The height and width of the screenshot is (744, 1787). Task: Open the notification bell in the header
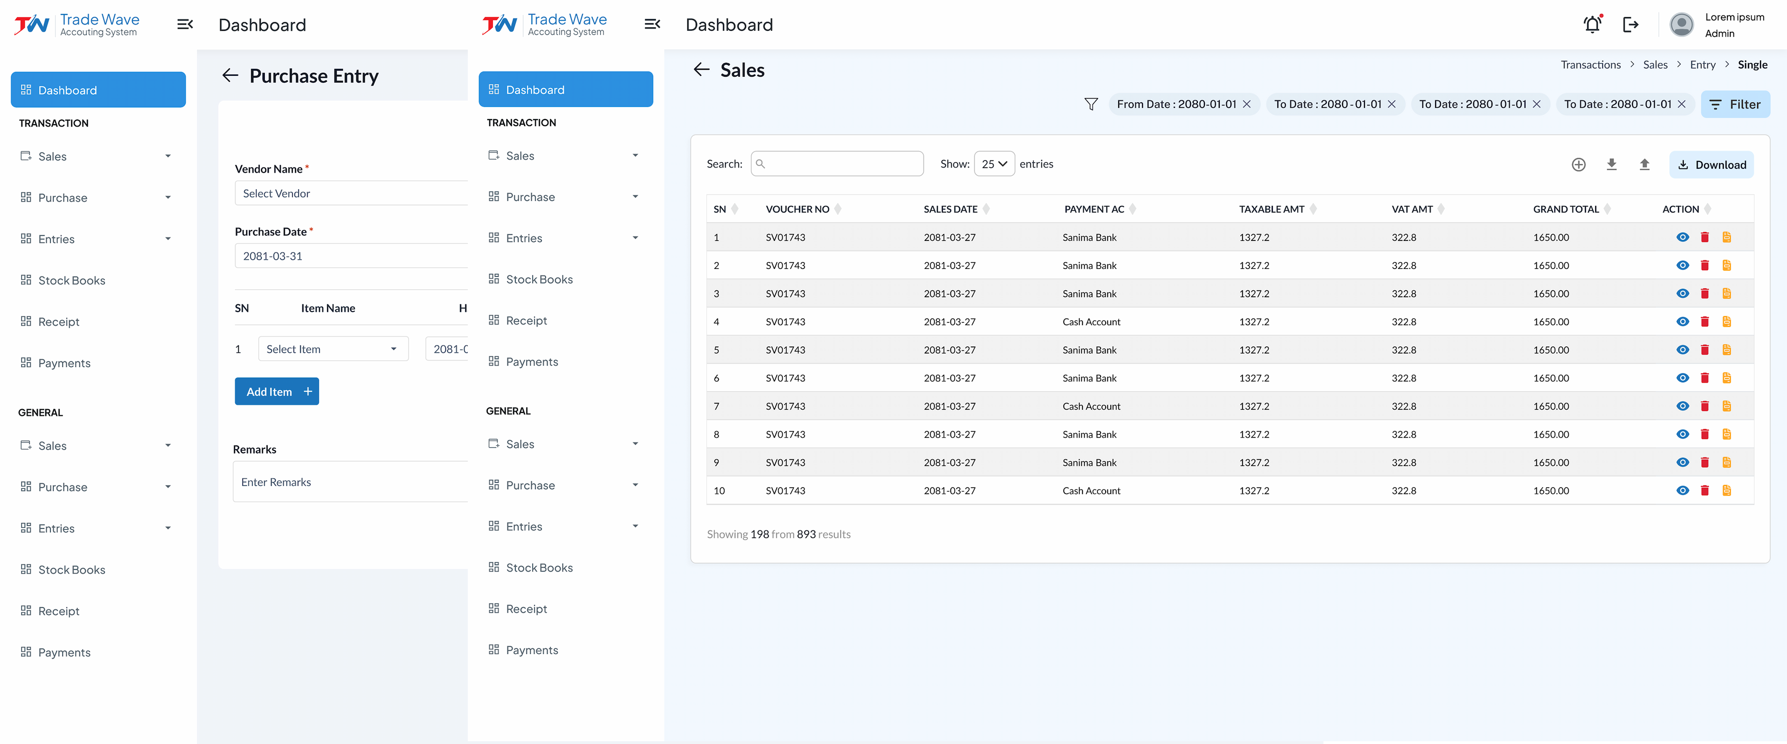1592,24
